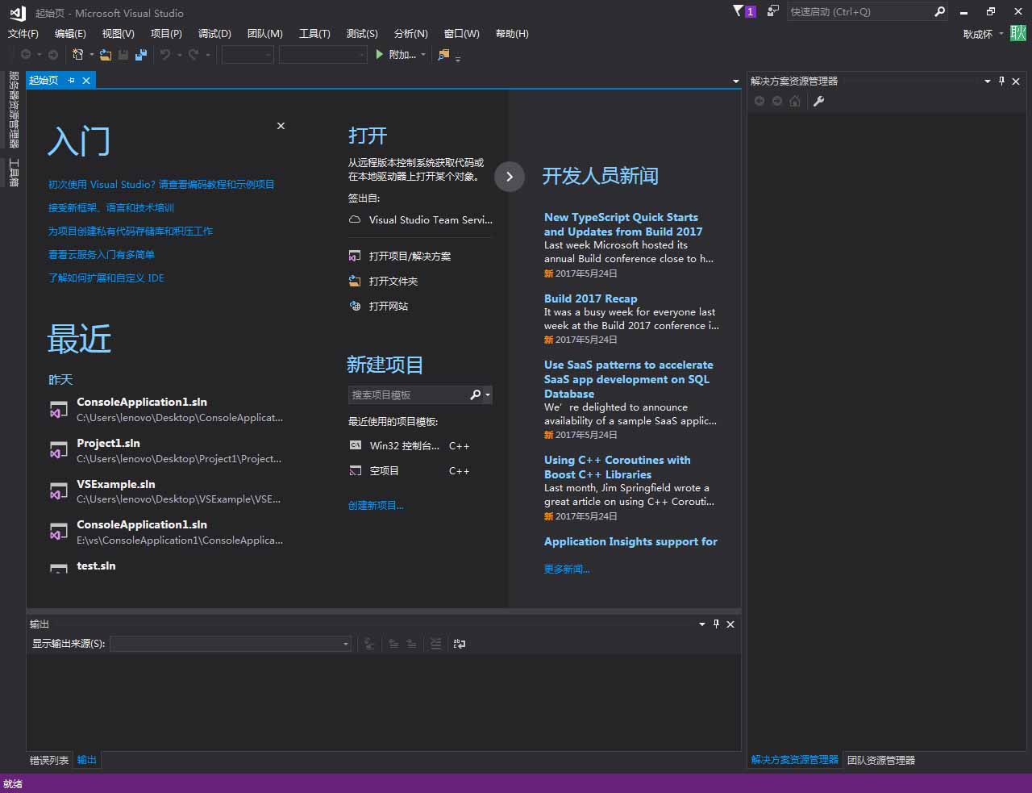The width and height of the screenshot is (1032, 793).
Task: Open the 显示输出来源 combo box
Action: pos(231,644)
